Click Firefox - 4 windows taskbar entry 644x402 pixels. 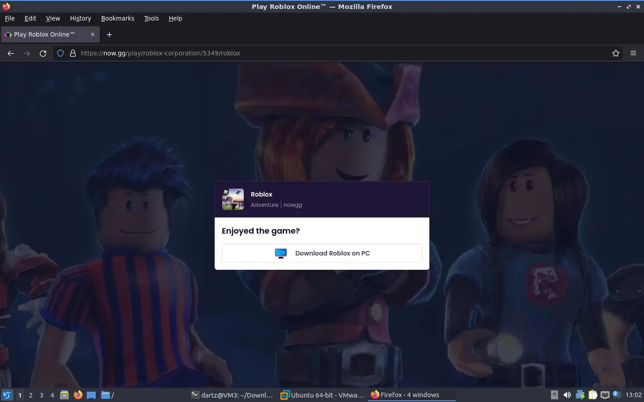click(x=411, y=395)
